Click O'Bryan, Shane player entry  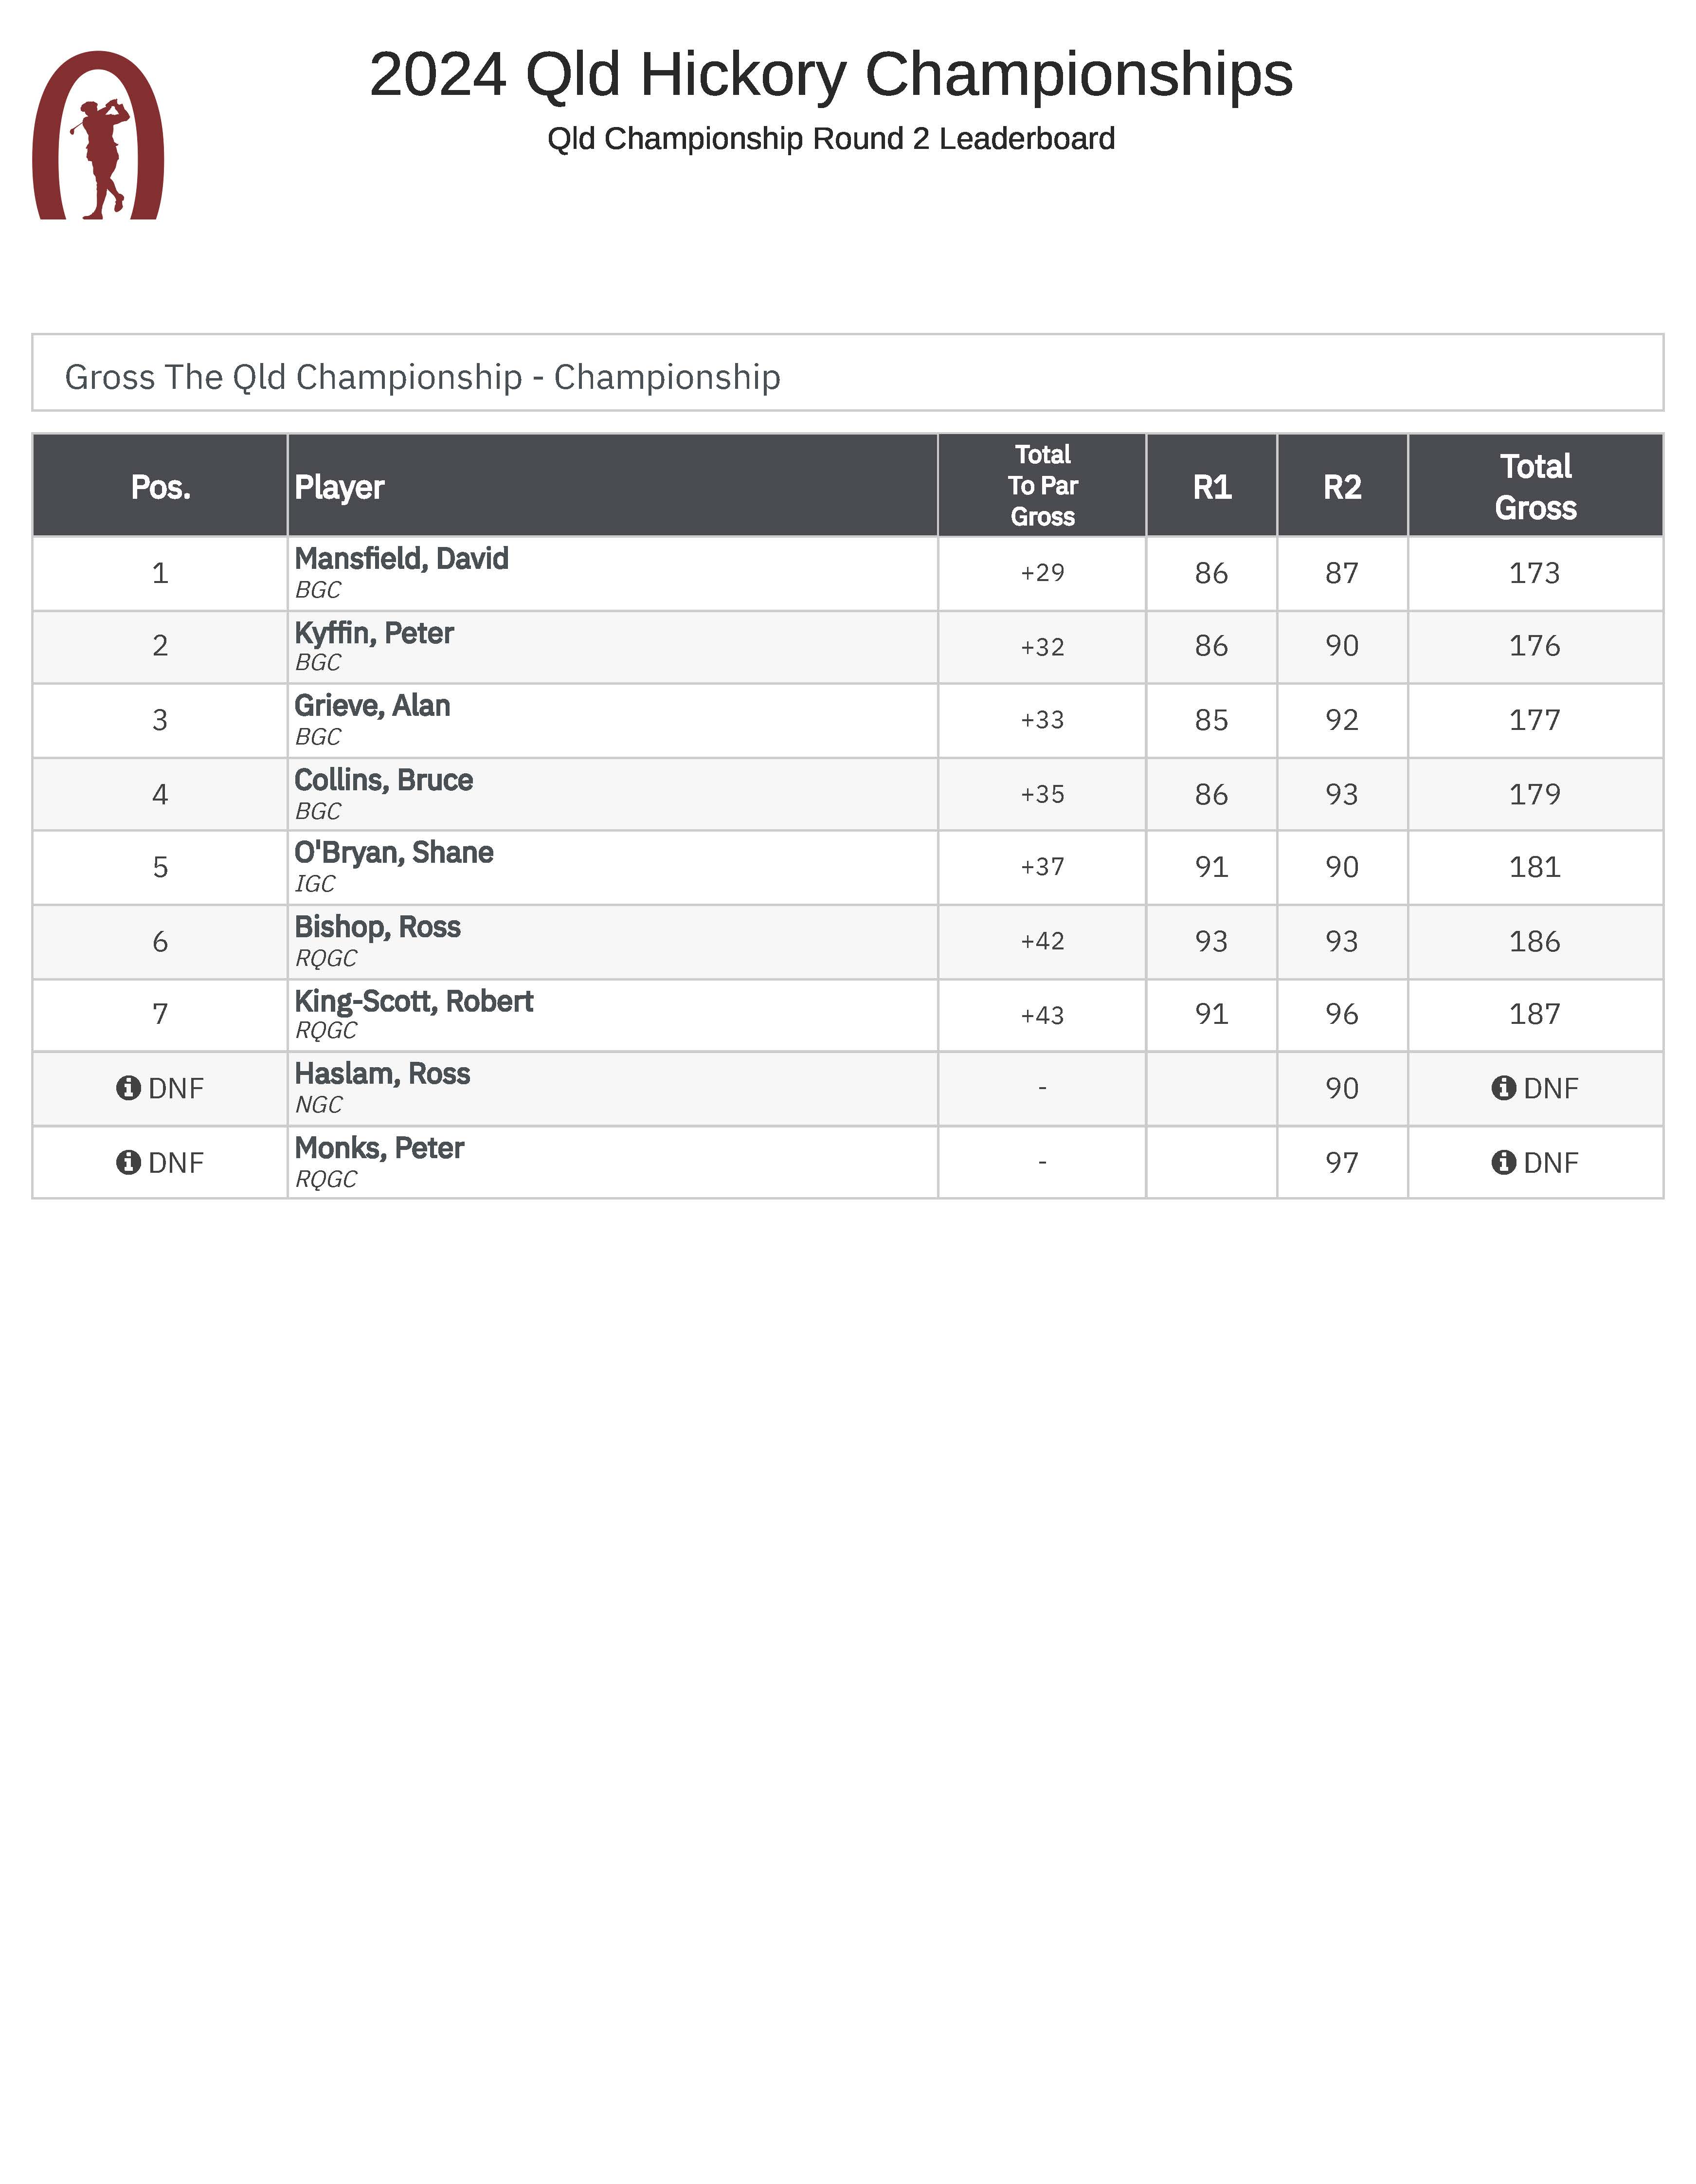coord(393,853)
